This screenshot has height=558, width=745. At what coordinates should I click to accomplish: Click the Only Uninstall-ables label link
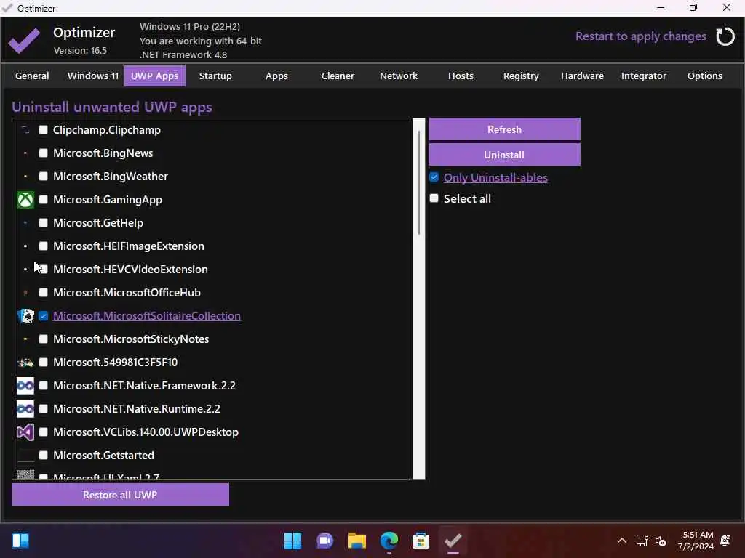pos(495,177)
